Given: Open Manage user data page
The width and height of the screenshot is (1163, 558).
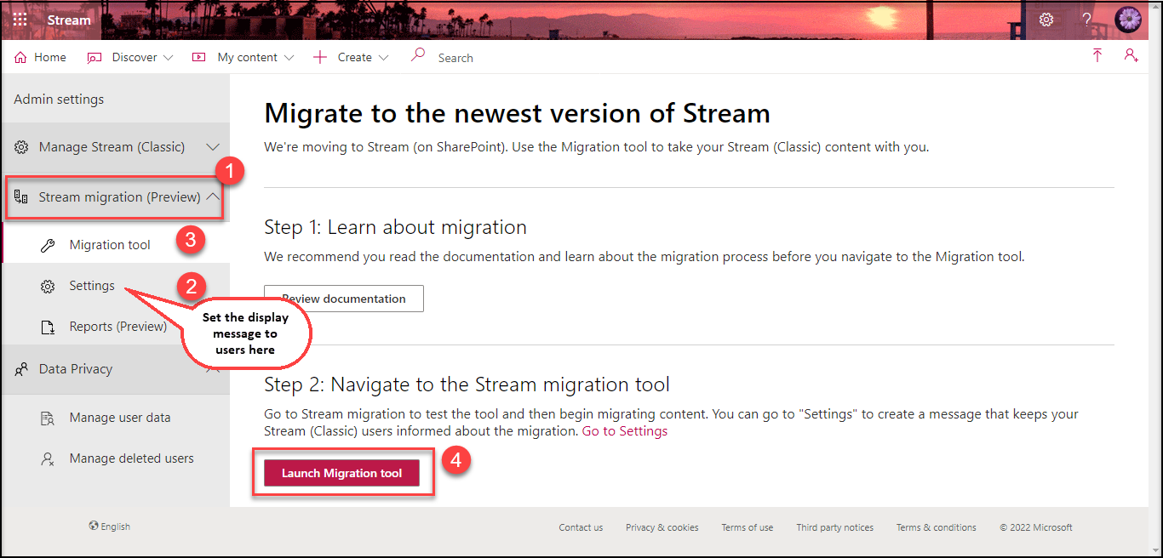Looking at the screenshot, I should pyautogui.click(x=120, y=418).
